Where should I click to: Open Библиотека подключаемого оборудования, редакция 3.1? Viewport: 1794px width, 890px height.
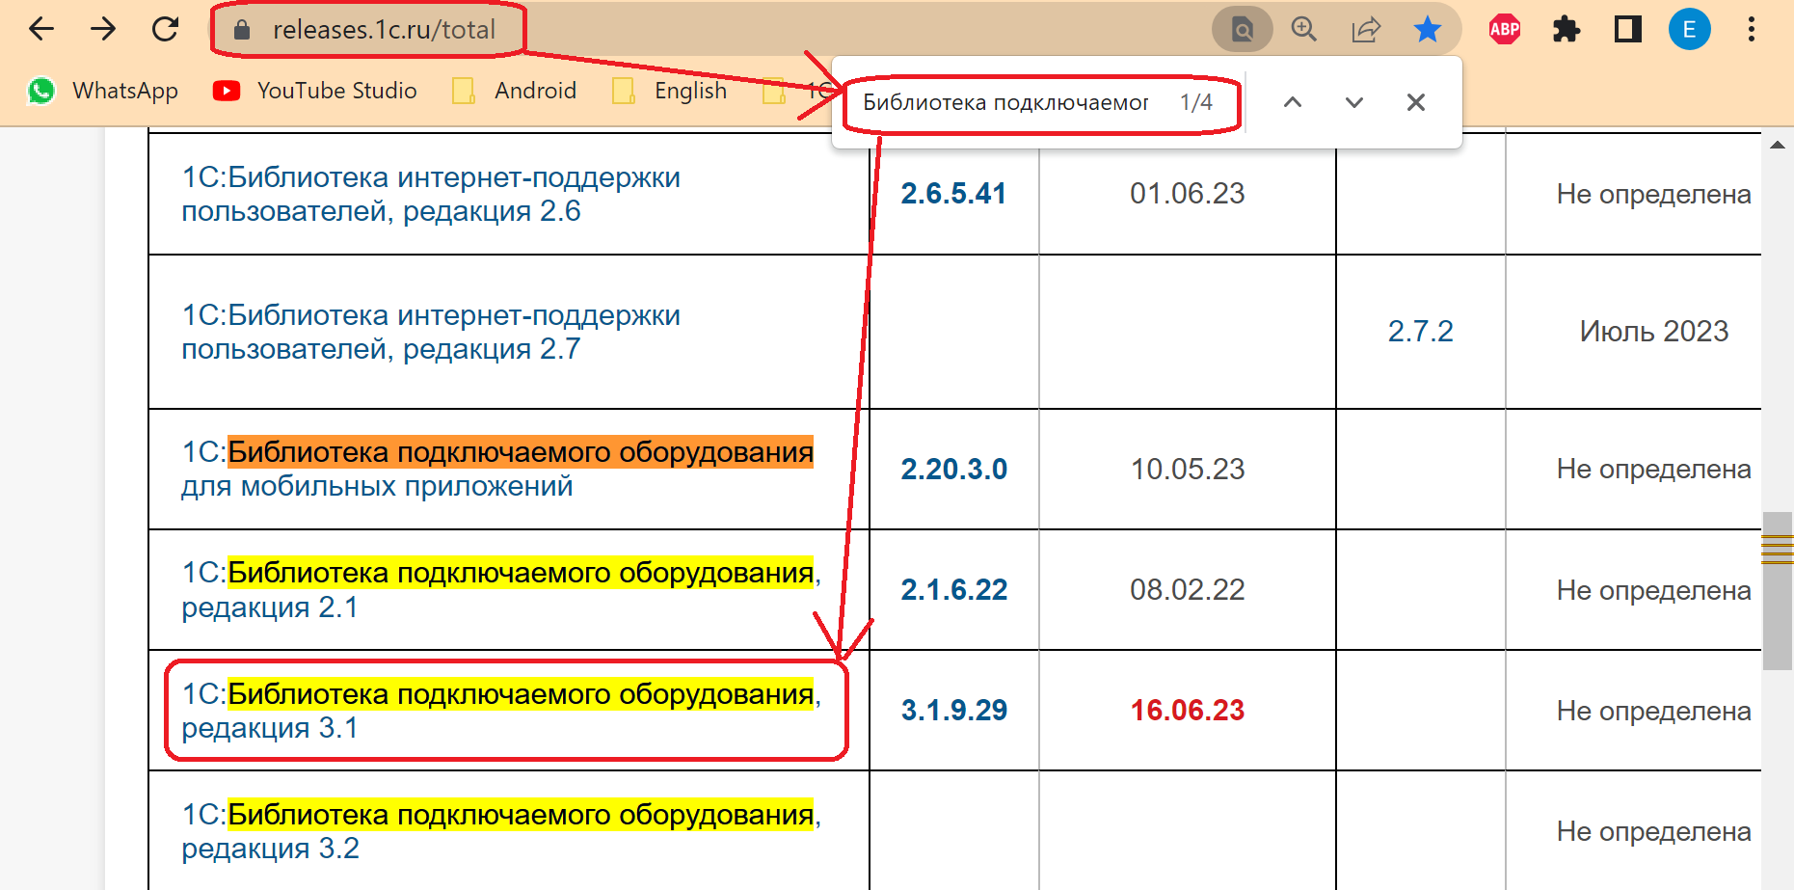[x=501, y=711]
